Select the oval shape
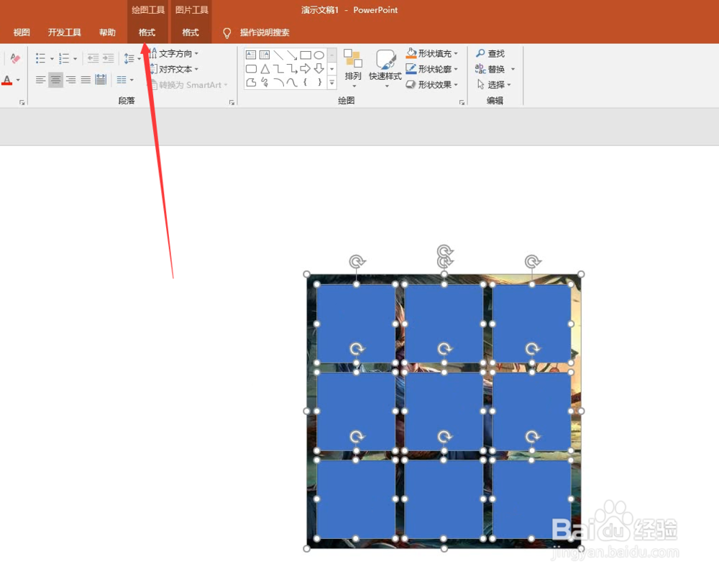This screenshot has width=719, height=577. click(x=319, y=55)
